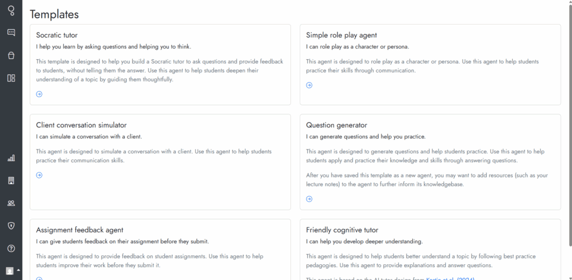Select the Socratic tutor template title
The height and width of the screenshot is (280, 572).
[x=56, y=35]
